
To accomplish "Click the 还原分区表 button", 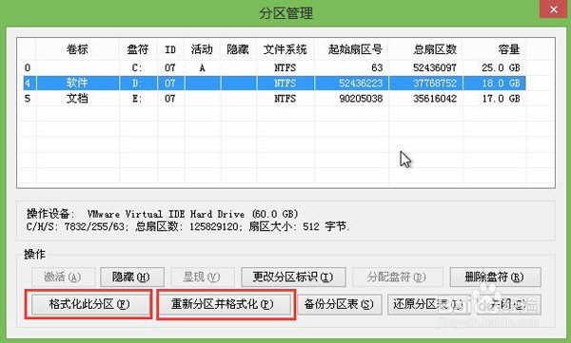I will [x=428, y=304].
